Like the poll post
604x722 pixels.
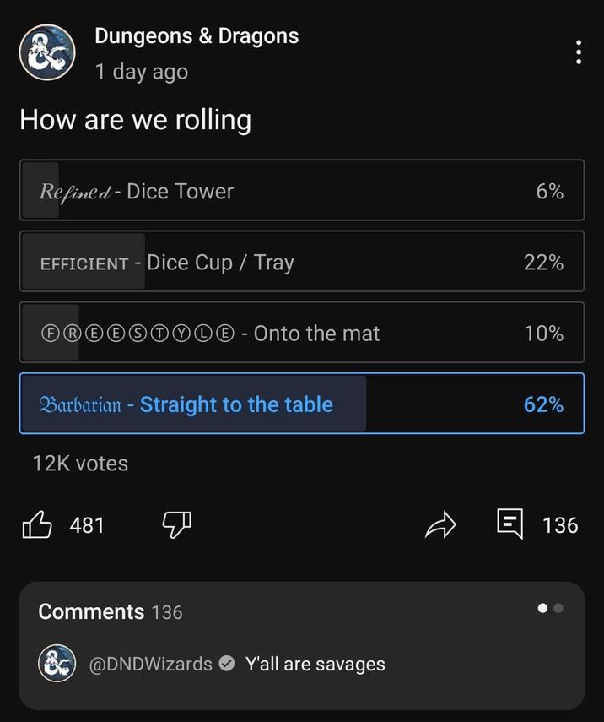pyautogui.click(x=37, y=525)
